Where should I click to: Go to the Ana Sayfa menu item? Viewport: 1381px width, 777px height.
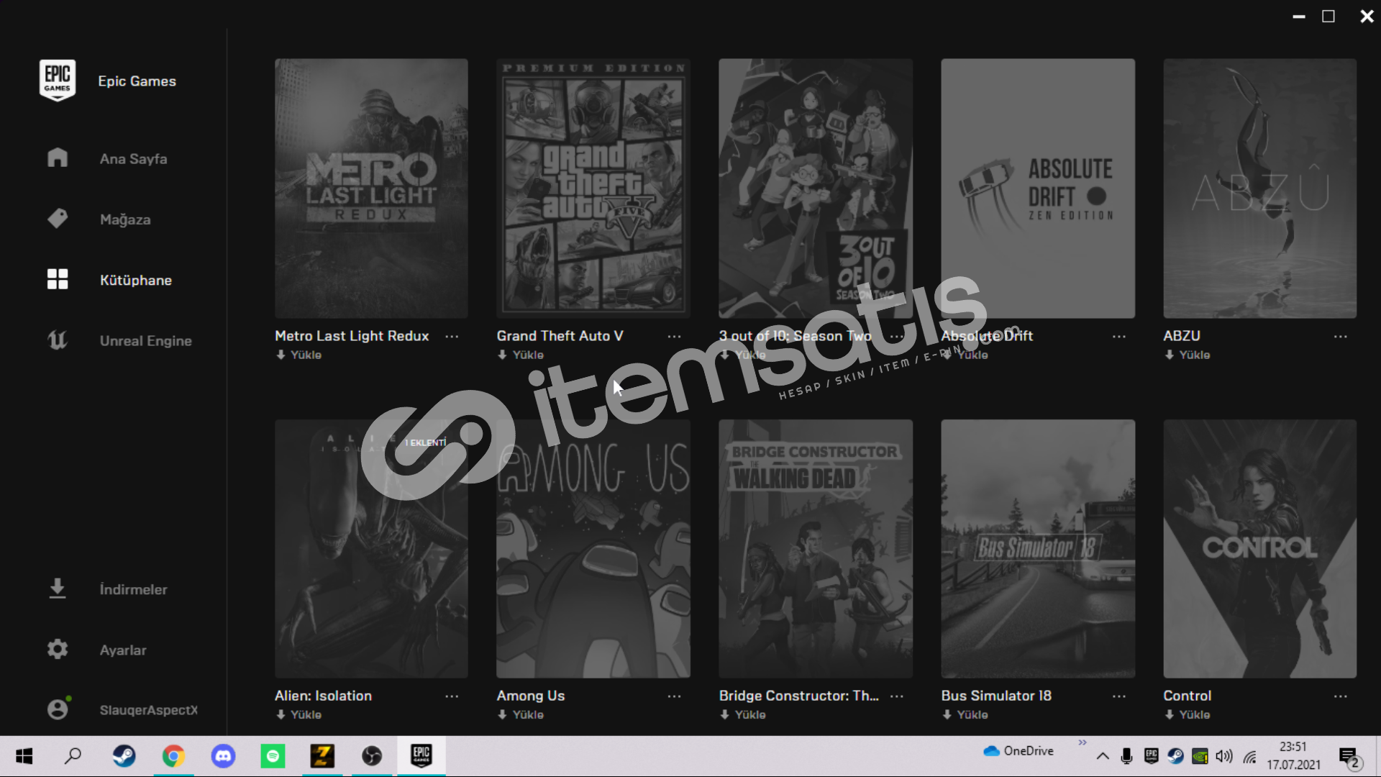(x=133, y=159)
